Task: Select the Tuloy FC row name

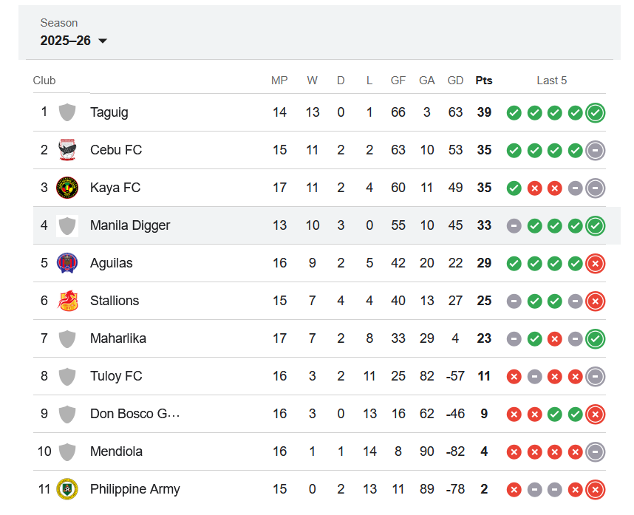Action: (116, 376)
